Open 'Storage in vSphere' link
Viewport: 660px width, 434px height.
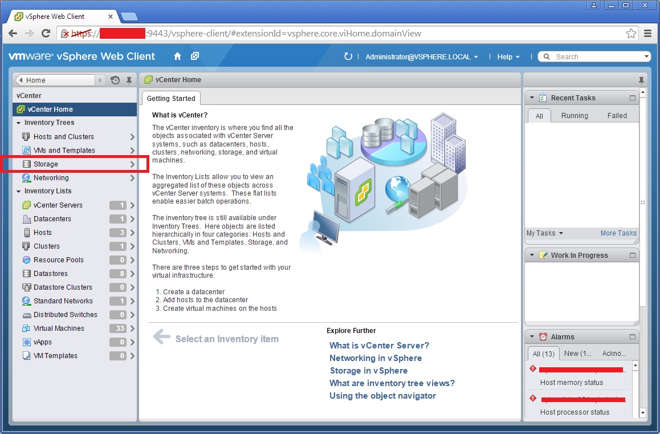[x=368, y=371]
